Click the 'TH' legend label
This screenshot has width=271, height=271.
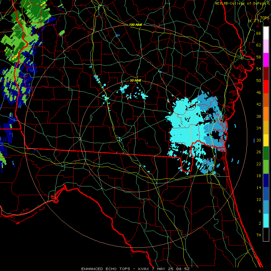(x=259, y=235)
